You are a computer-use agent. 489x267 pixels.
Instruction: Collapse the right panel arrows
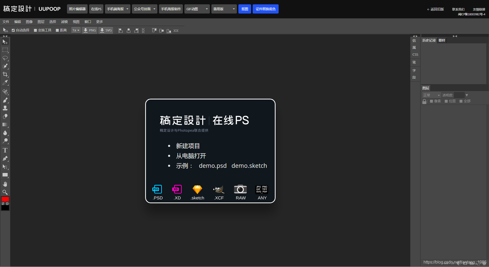point(455,36)
